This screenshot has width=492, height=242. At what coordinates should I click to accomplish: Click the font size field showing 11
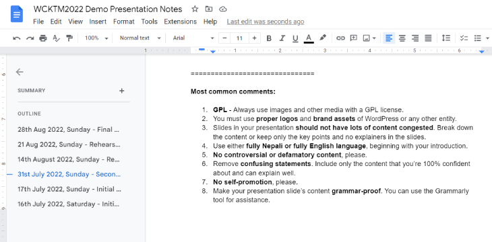(x=239, y=38)
